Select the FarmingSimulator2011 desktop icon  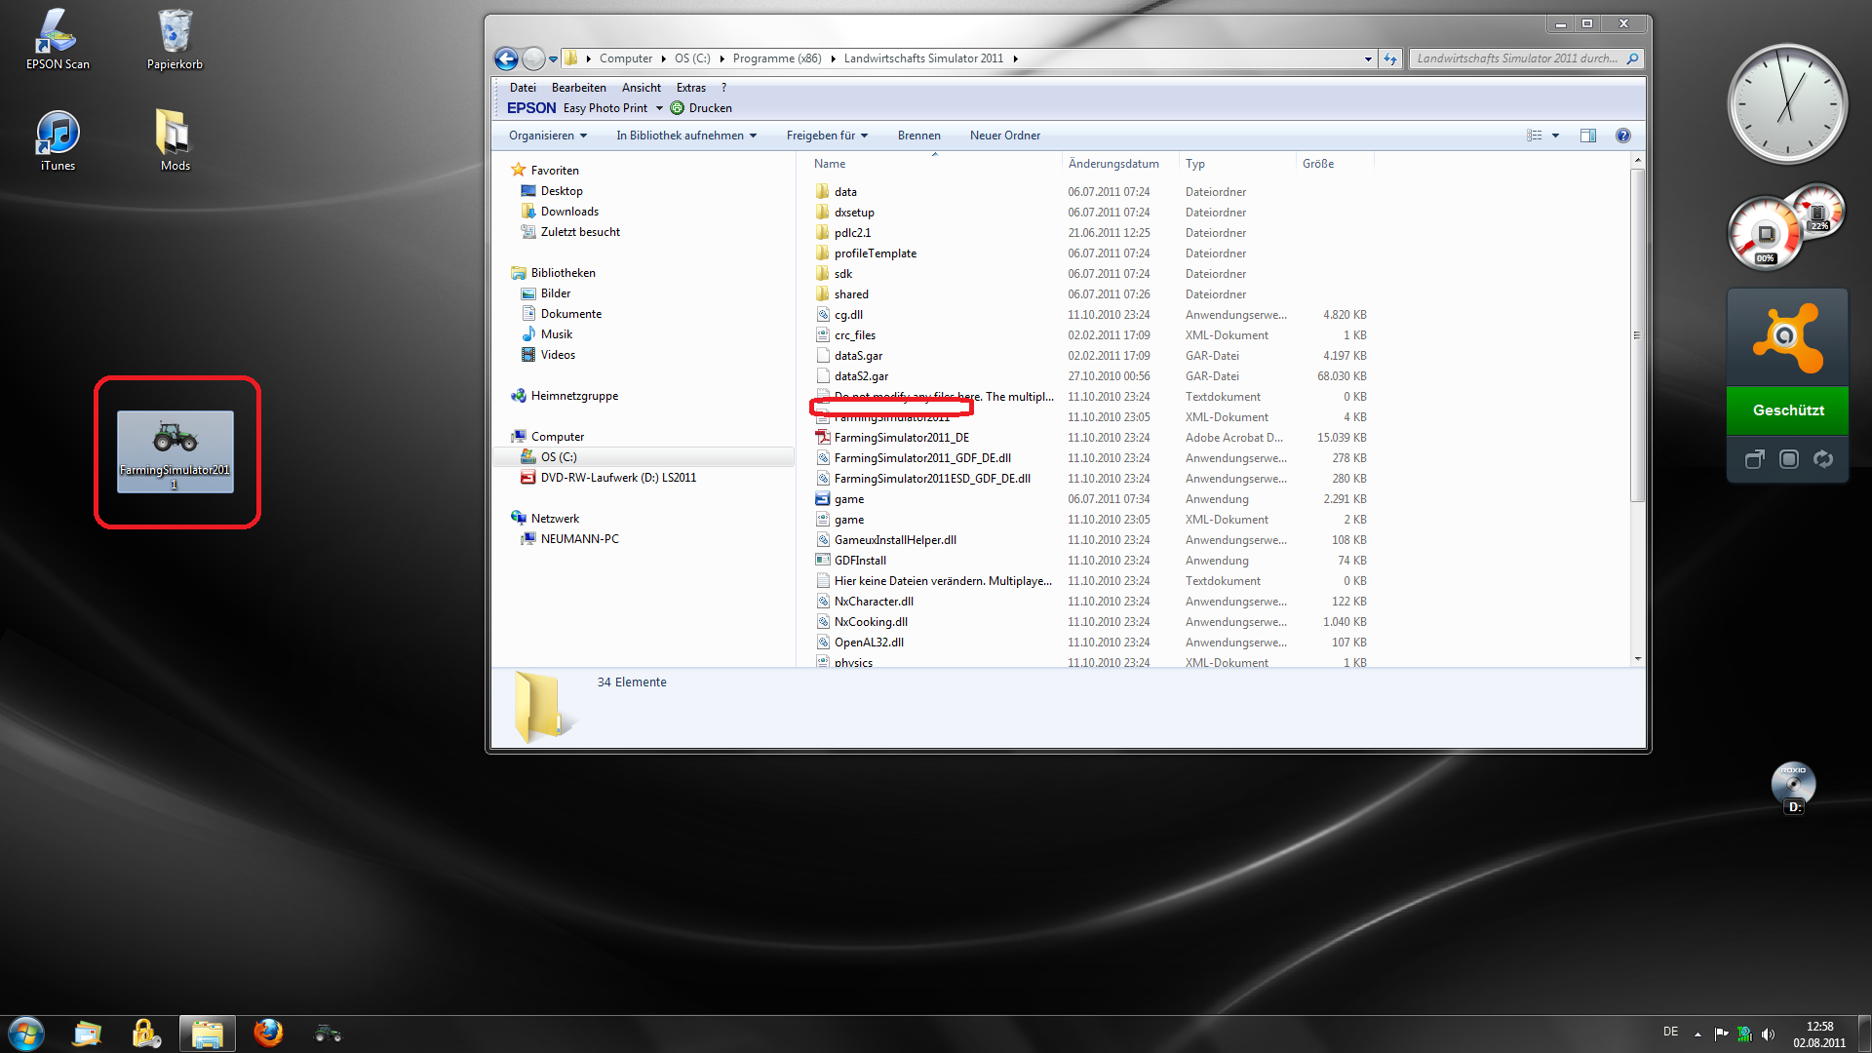[x=175, y=451]
